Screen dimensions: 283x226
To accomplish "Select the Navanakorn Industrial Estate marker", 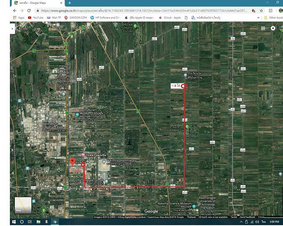I will tap(47, 118).
